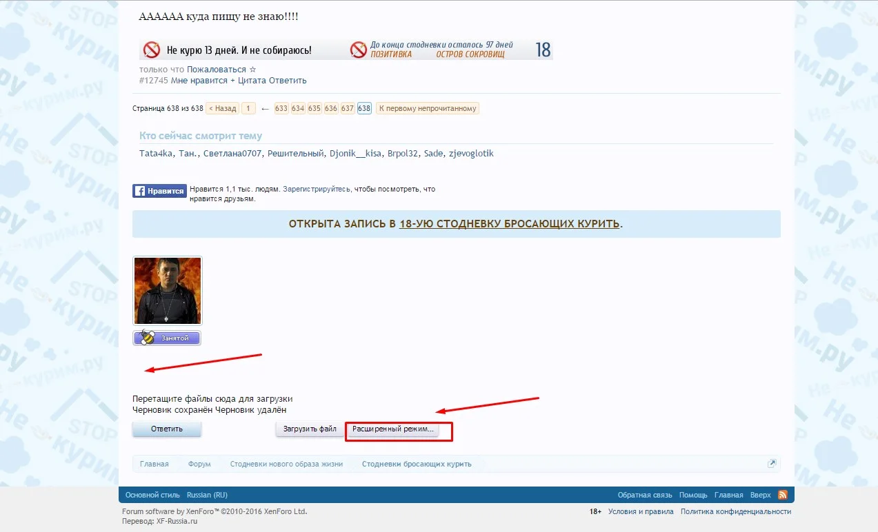Viewport: 878px width, 532px height.
Task: Open the RSS feed icon in the footer
Action: click(782, 495)
